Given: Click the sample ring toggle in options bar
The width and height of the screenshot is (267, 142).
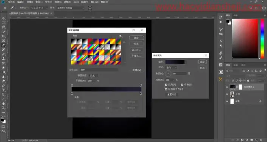Looking at the screenshot, I should point(90,8).
